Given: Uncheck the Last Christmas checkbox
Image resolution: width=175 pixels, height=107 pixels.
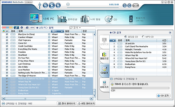Looking at the screenshot, I should pyautogui.click(x=7, y=64).
